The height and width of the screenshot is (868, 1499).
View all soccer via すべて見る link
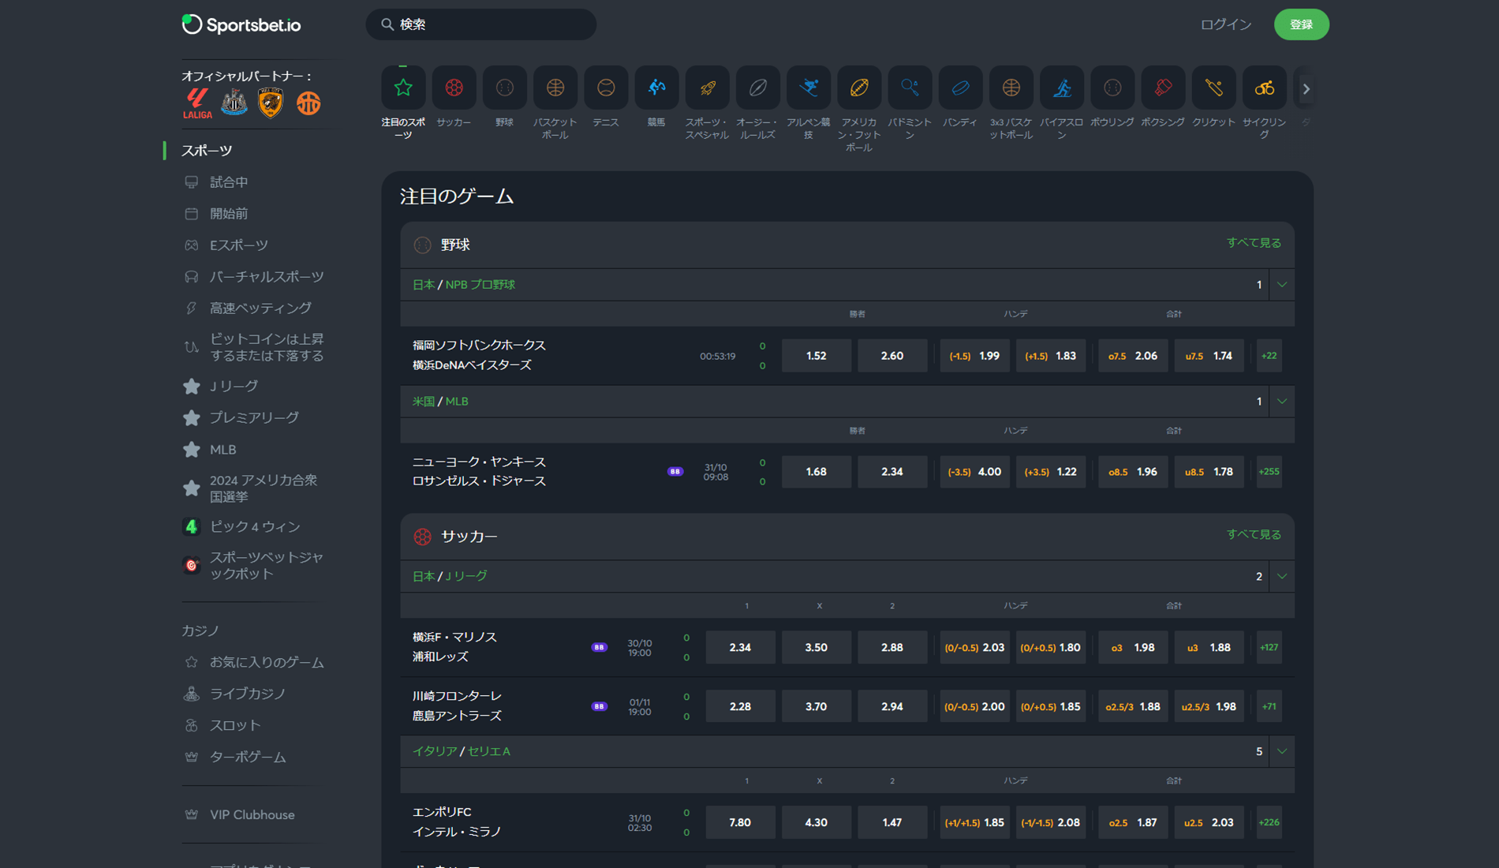pyautogui.click(x=1254, y=535)
